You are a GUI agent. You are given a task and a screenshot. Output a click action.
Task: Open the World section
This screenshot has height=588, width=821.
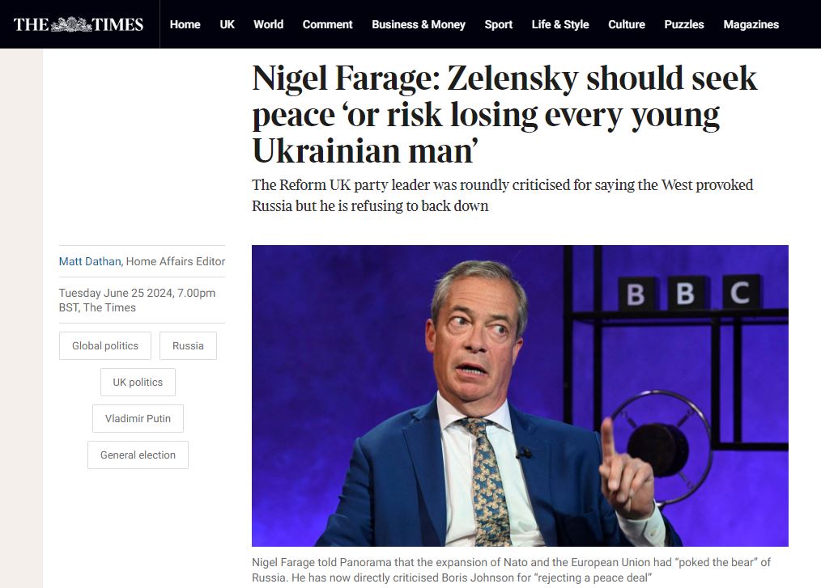tap(268, 24)
